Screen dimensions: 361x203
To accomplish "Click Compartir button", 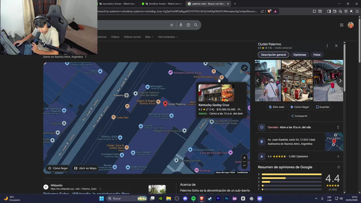I will pos(299,116).
